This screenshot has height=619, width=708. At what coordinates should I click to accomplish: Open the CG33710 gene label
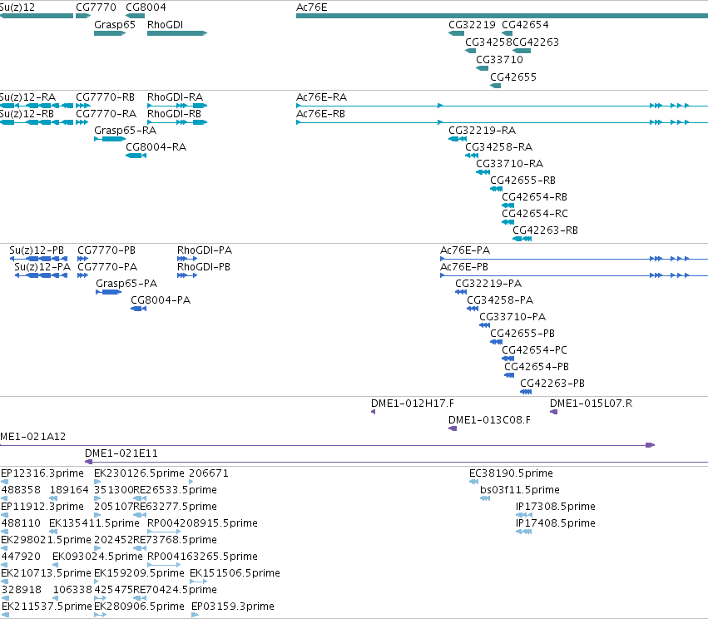499,60
